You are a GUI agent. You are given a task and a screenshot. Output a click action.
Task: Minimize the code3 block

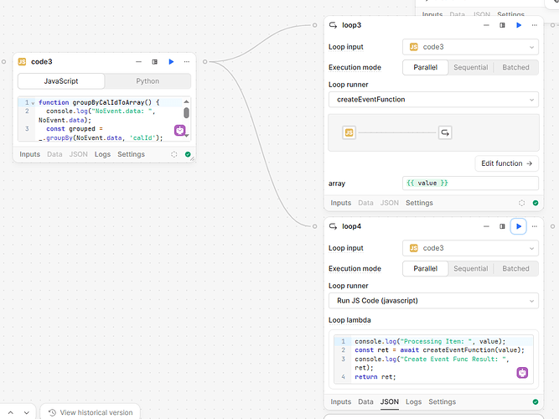coord(139,61)
